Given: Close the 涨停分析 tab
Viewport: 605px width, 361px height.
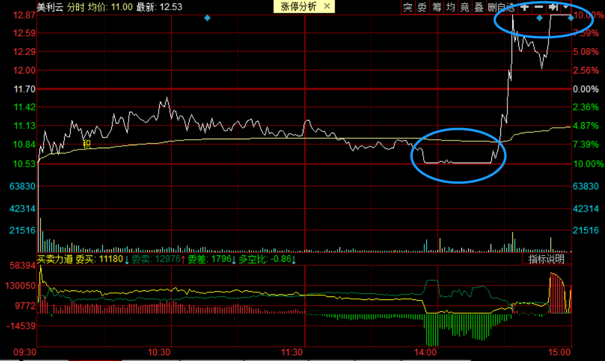Looking at the screenshot, I should click(327, 7).
